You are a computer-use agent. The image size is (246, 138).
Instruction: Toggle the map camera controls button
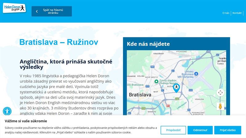coord(220,93)
